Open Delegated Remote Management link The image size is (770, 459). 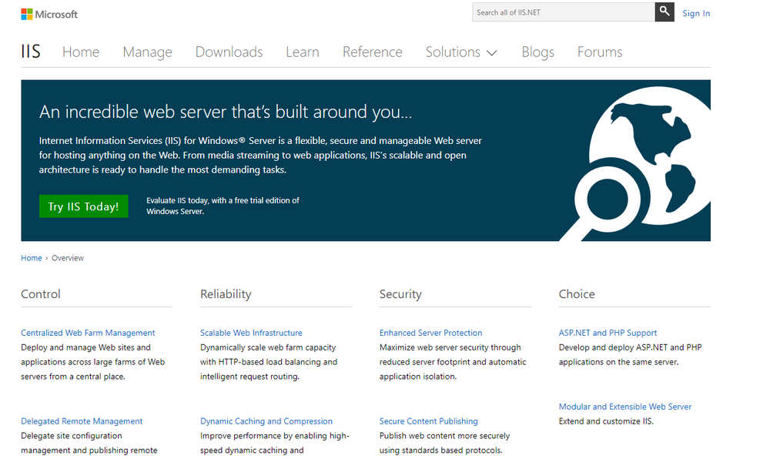[x=82, y=421]
